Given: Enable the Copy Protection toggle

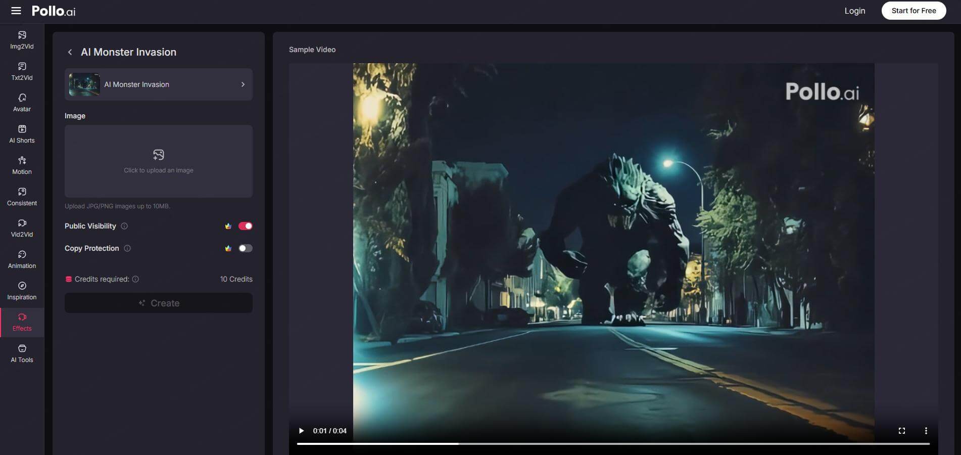Looking at the screenshot, I should pos(245,248).
